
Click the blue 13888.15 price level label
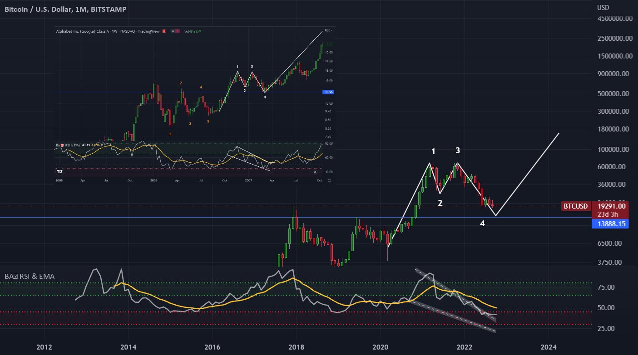(x=610, y=224)
